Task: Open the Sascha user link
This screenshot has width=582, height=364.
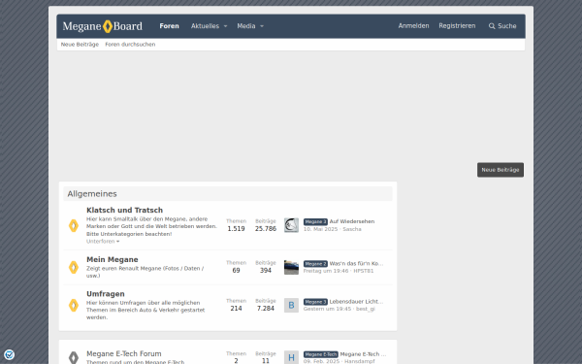Action: (x=352, y=229)
